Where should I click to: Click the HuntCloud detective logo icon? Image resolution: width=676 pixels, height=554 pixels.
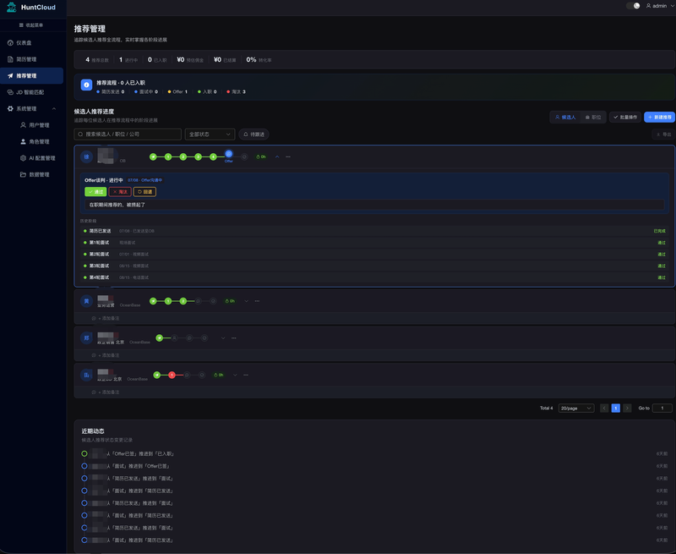12,7
